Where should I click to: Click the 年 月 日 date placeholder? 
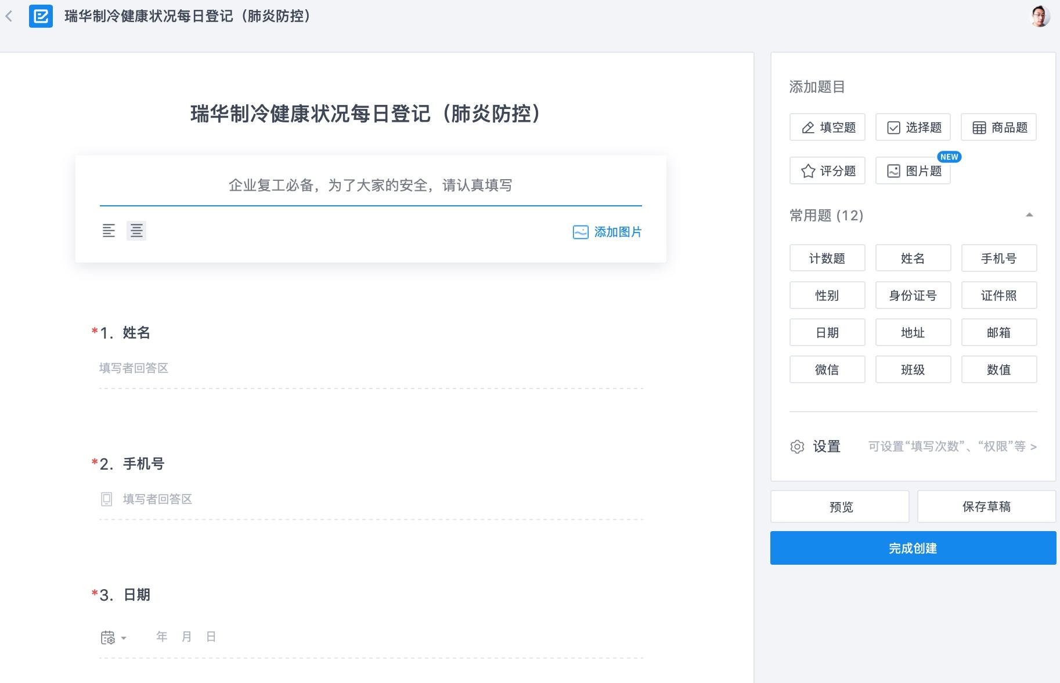[x=186, y=637]
